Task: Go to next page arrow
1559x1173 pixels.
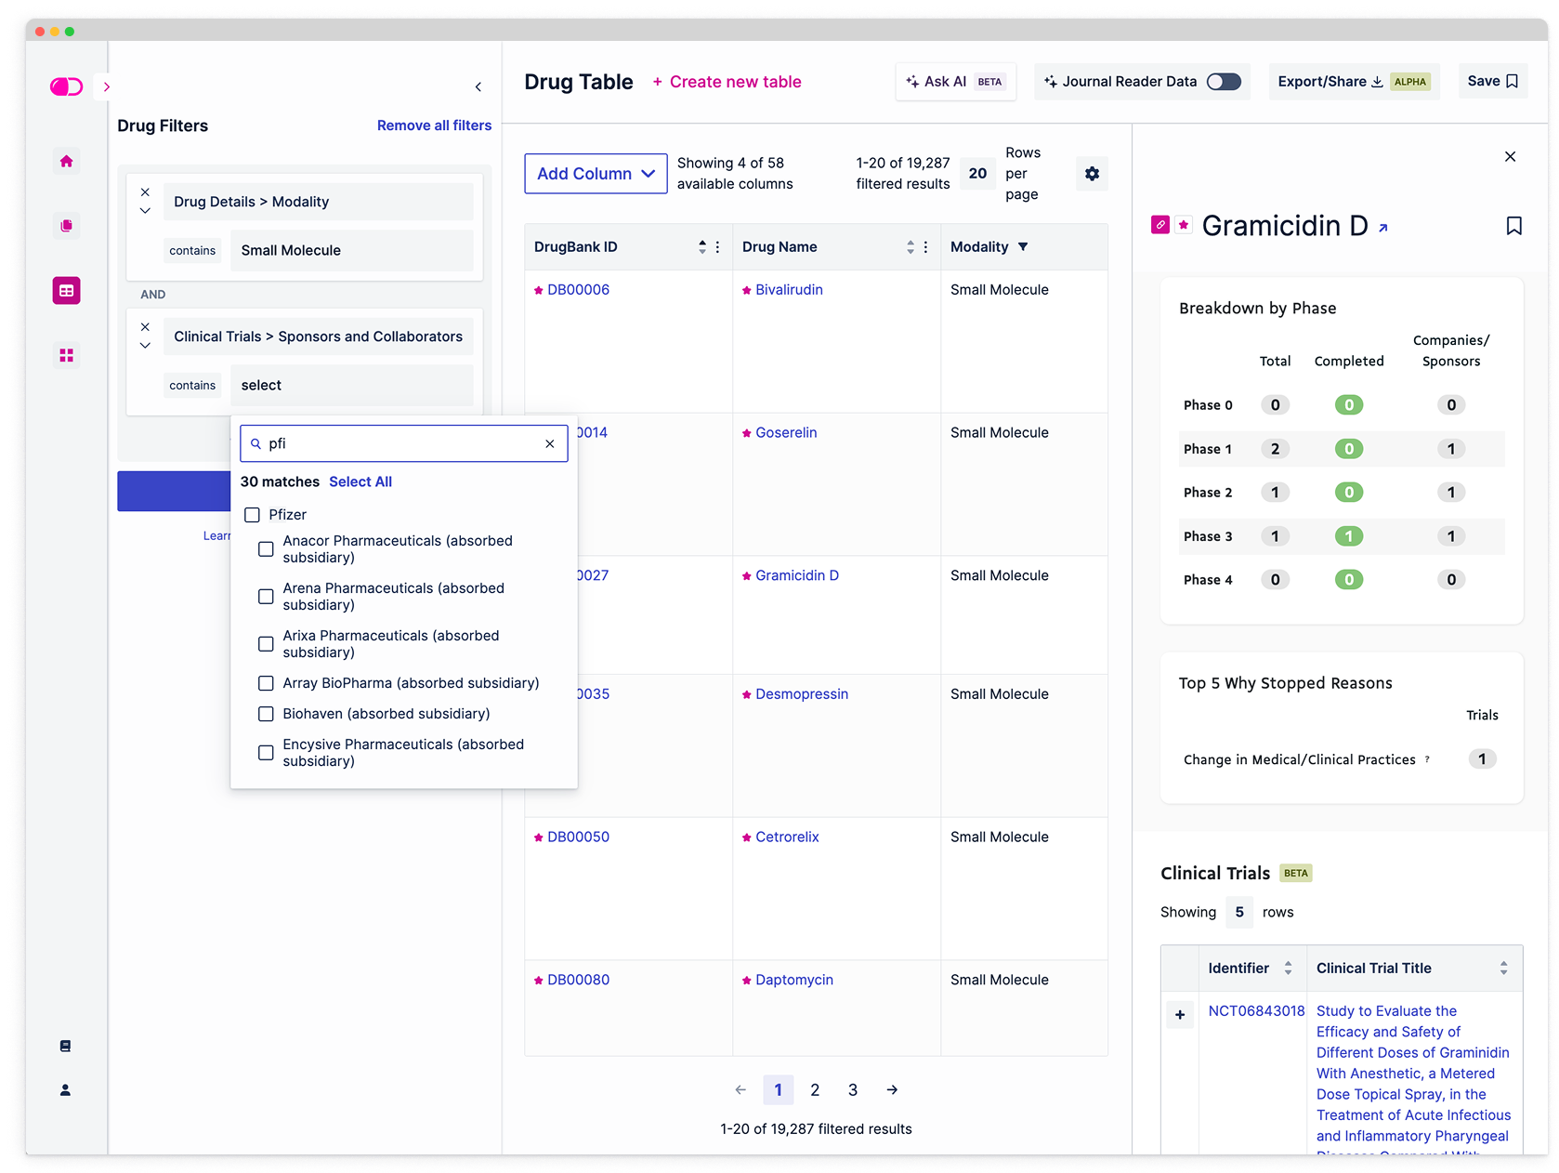Action: point(892,1089)
